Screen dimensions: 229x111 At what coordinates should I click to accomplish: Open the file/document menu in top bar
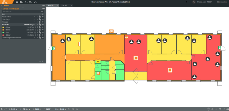pyautogui.click(x=21, y=2)
